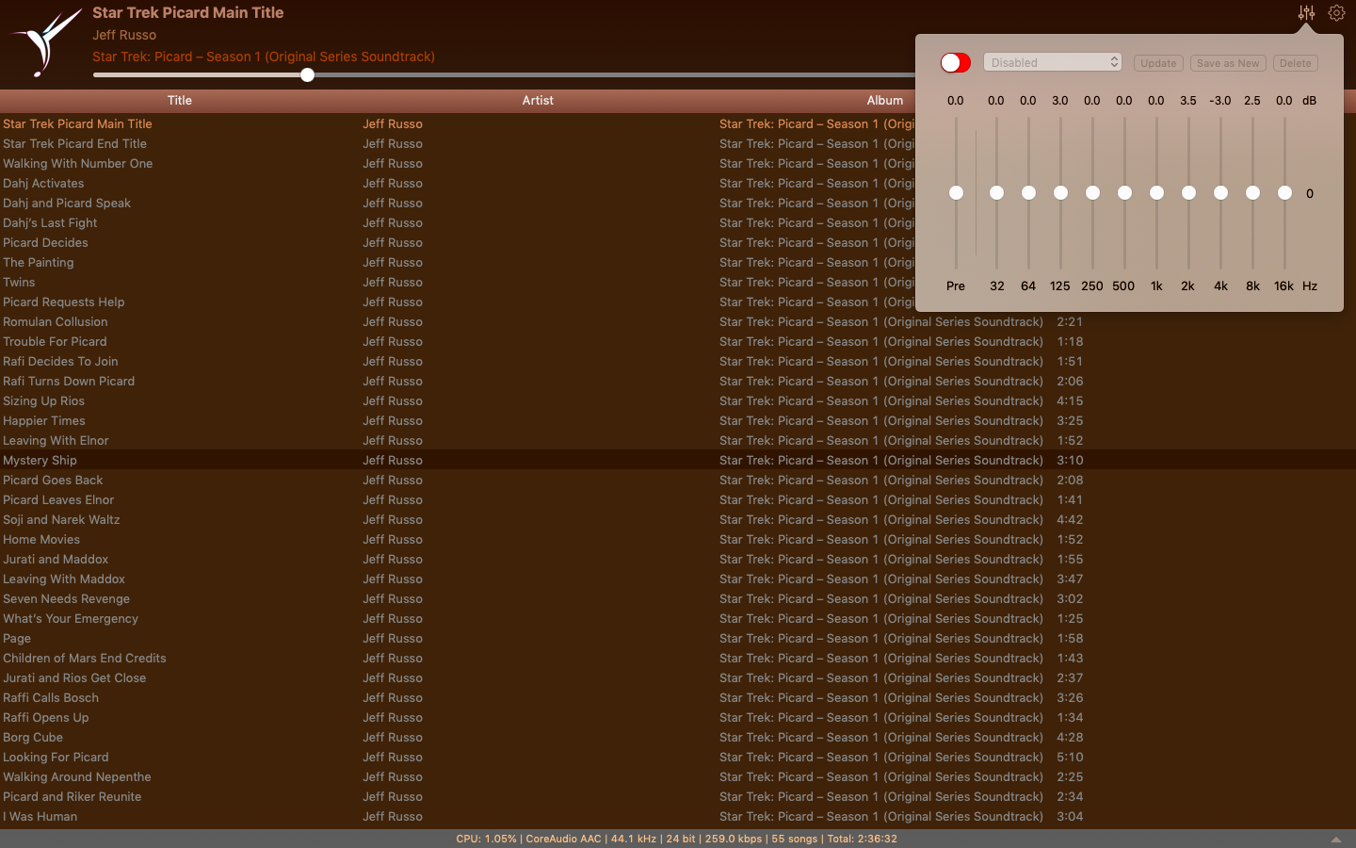
Task: Open settings gear icon
Action: 1336,13
